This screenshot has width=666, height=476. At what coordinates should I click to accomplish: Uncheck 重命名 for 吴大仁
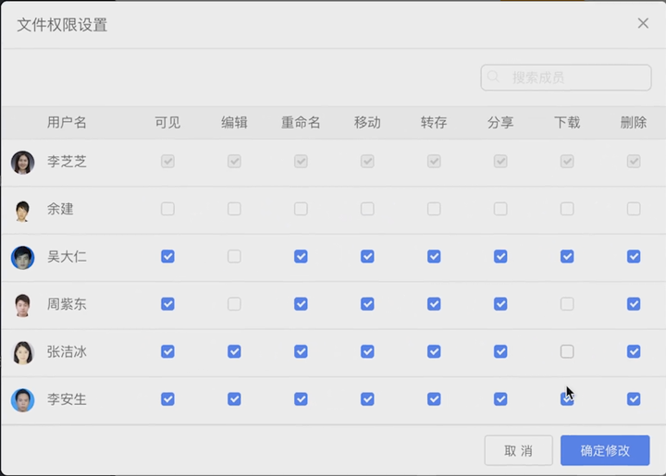(301, 256)
